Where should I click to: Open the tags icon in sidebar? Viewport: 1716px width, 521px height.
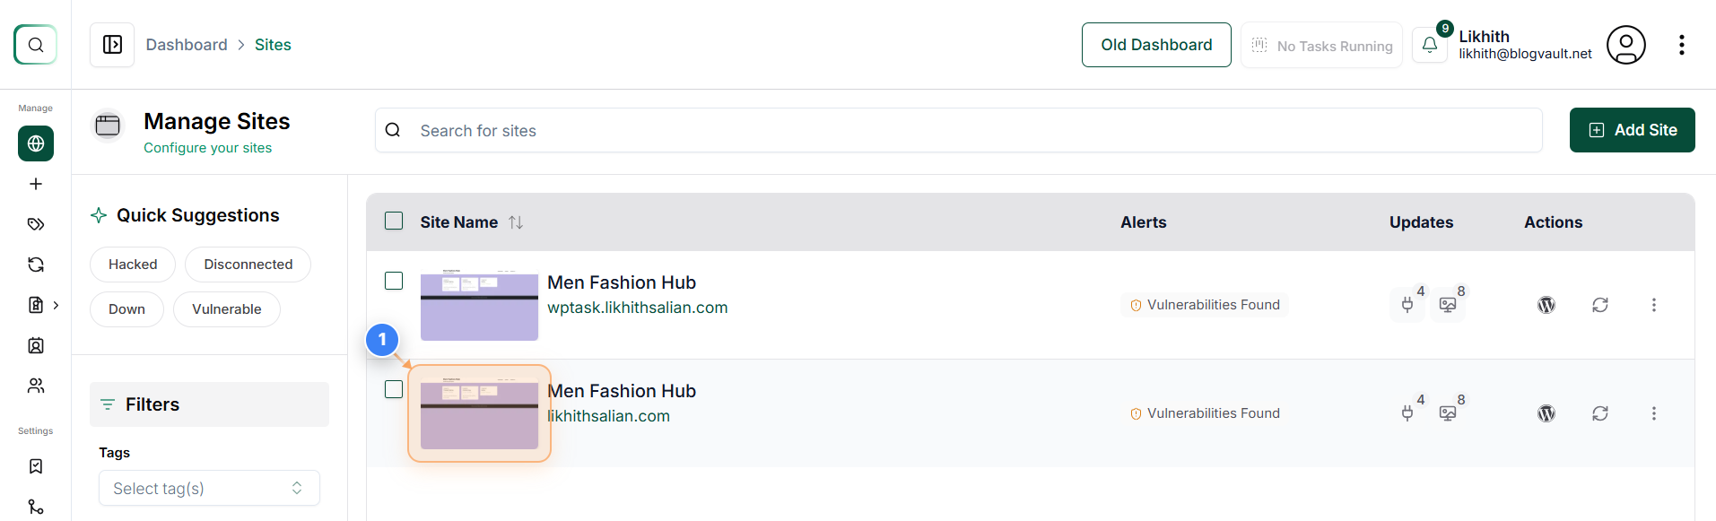(x=36, y=224)
